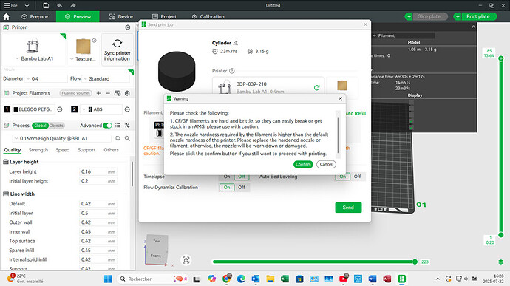Turn Timelapse On

(x=227, y=177)
